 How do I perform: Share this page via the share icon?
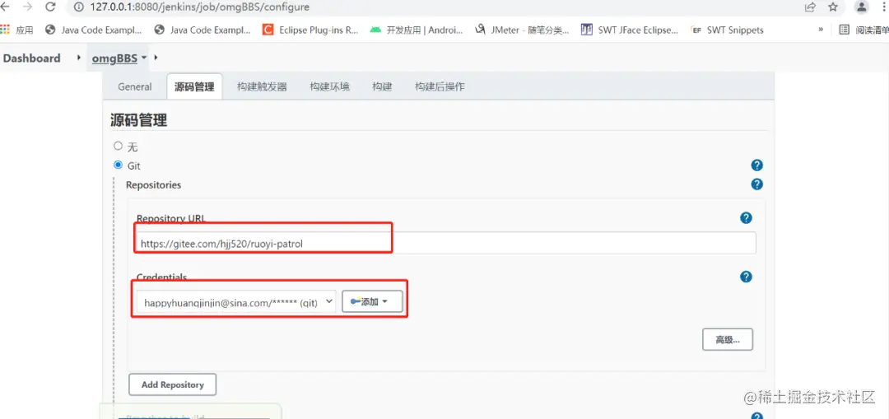tap(810, 7)
